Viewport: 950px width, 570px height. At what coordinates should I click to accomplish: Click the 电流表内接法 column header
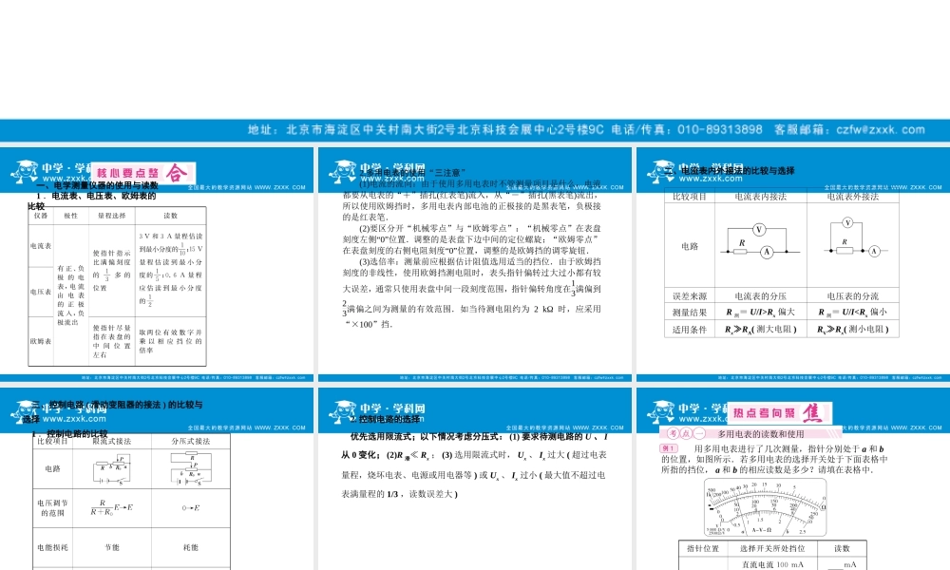(760, 197)
